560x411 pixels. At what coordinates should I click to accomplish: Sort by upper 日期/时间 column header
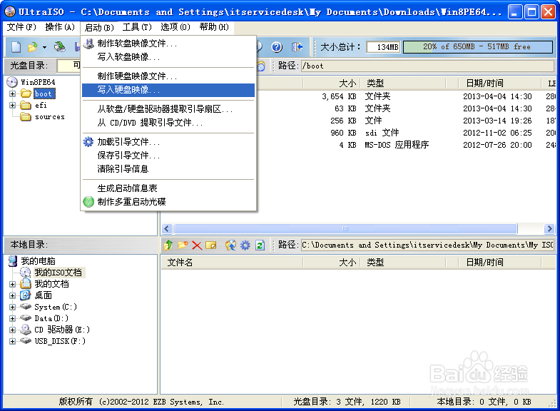499,83
